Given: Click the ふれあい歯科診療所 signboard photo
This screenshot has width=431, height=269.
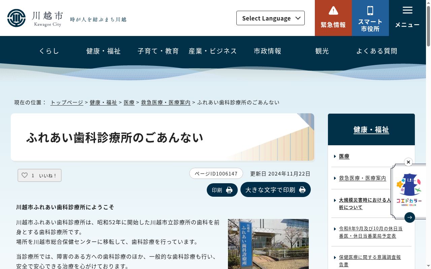Looking at the screenshot, I should [x=268, y=244].
